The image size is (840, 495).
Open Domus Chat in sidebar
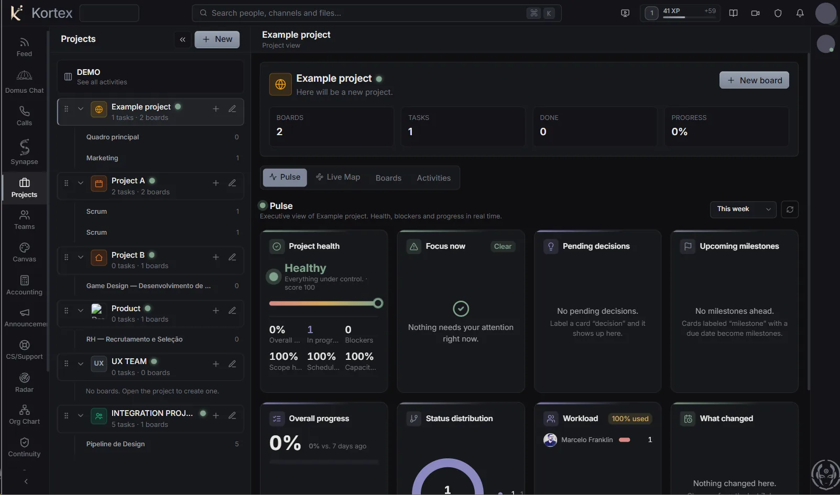coord(24,82)
